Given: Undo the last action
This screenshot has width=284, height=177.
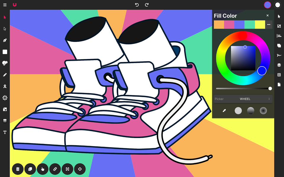Looking at the screenshot, I should pyautogui.click(x=137, y=5).
